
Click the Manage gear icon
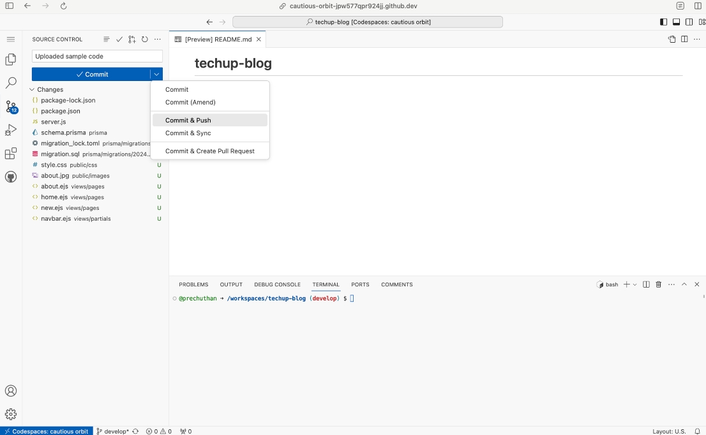(x=11, y=414)
